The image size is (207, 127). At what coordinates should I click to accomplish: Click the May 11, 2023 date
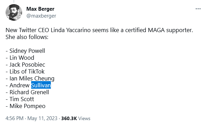[x=42, y=118]
